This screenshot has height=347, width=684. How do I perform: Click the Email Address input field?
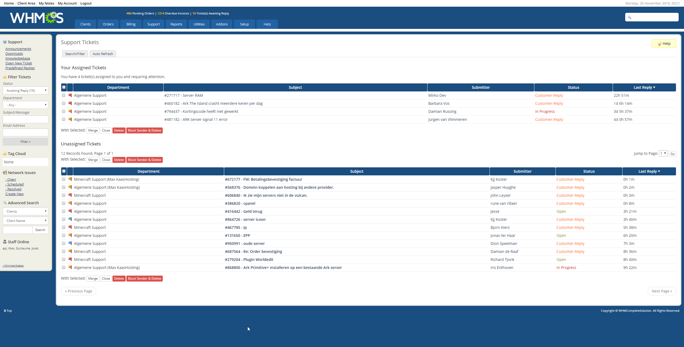click(x=25, y=132)
